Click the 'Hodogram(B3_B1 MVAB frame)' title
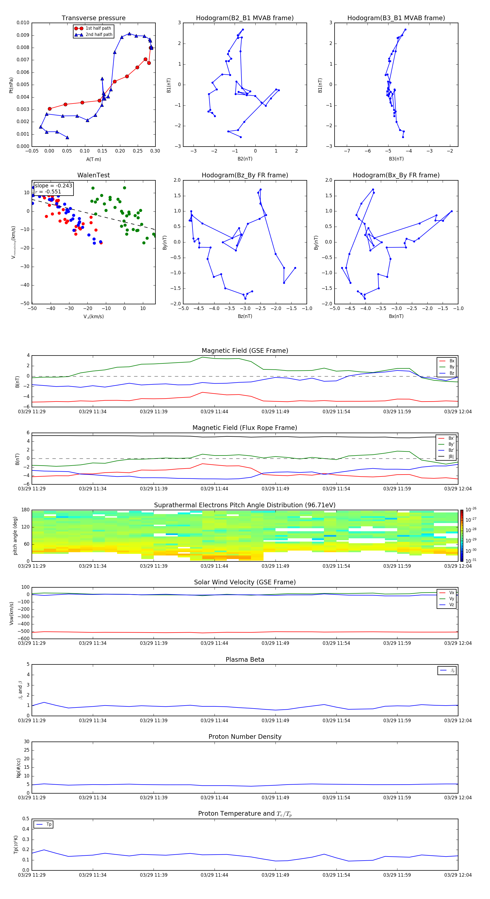Screen dimensions: 490x899 pos(396,18)
